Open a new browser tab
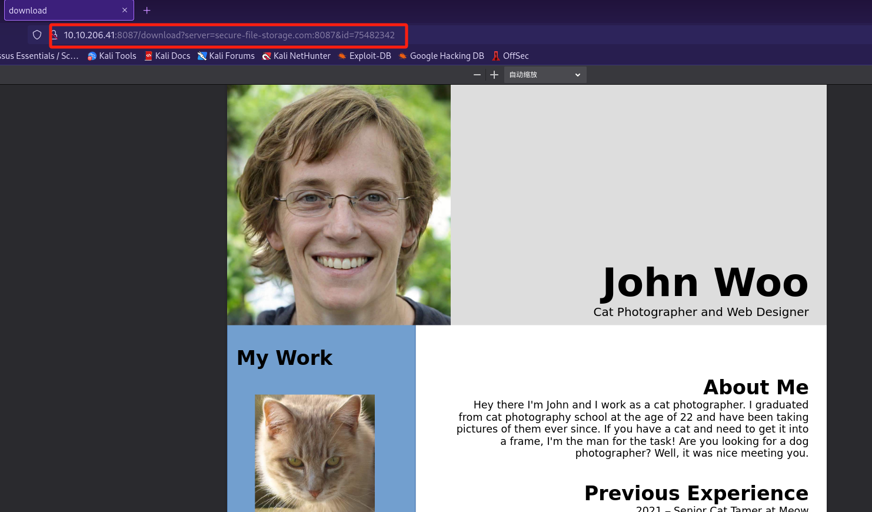This screenshot has height=512, width=872. [147, 11]
